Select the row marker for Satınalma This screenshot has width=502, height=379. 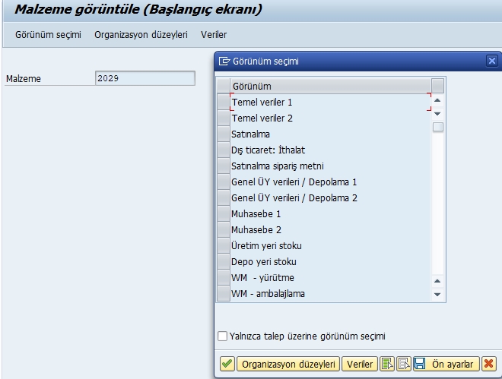pyautogui.click(x=224, y=134)
